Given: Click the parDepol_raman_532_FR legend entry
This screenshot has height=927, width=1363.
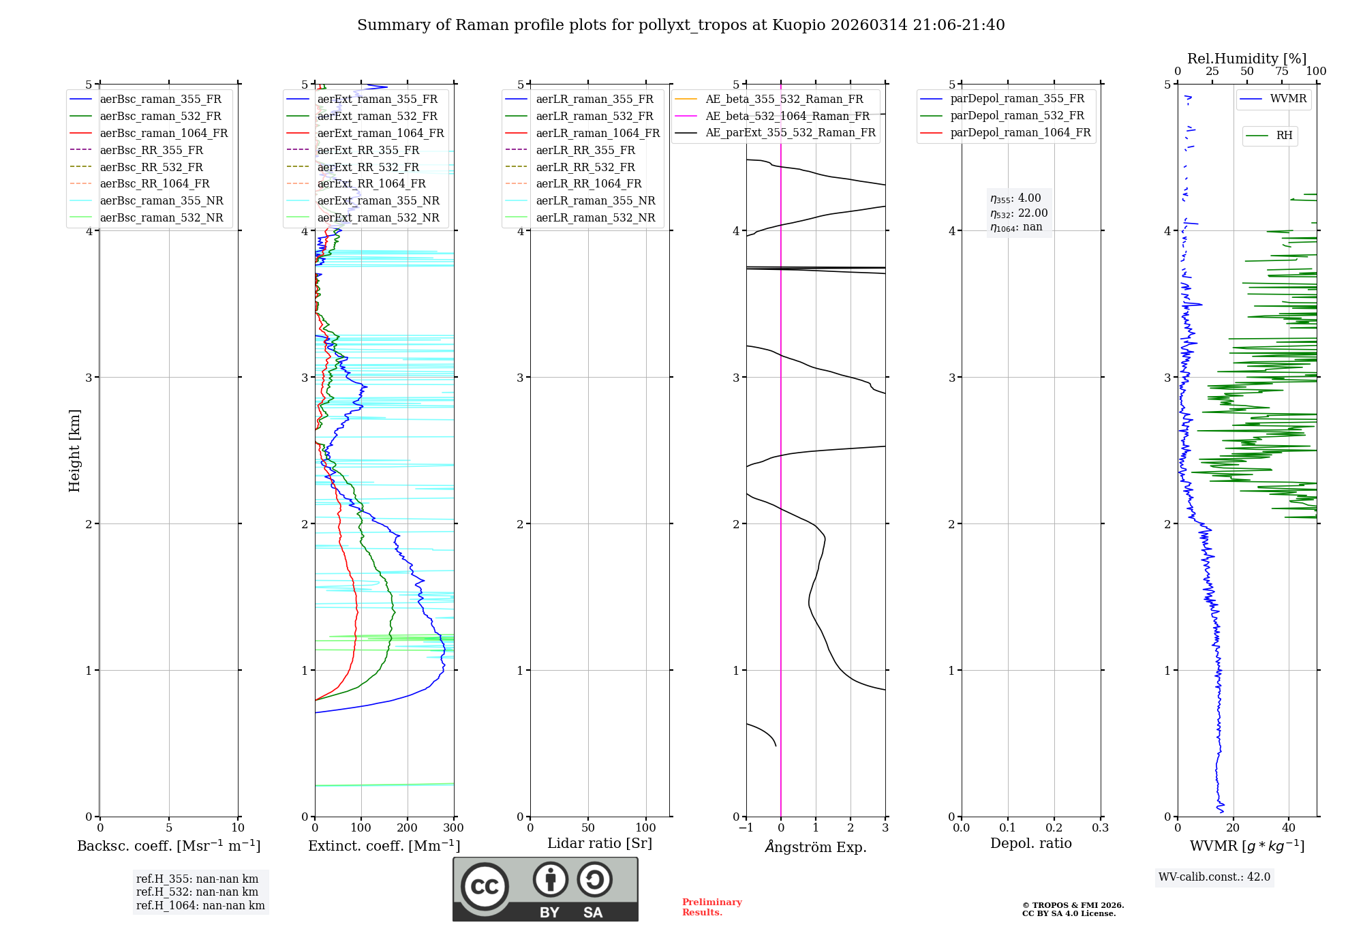Looking at the screenshot, I should pyautogui.click(x=1017, y=115).
